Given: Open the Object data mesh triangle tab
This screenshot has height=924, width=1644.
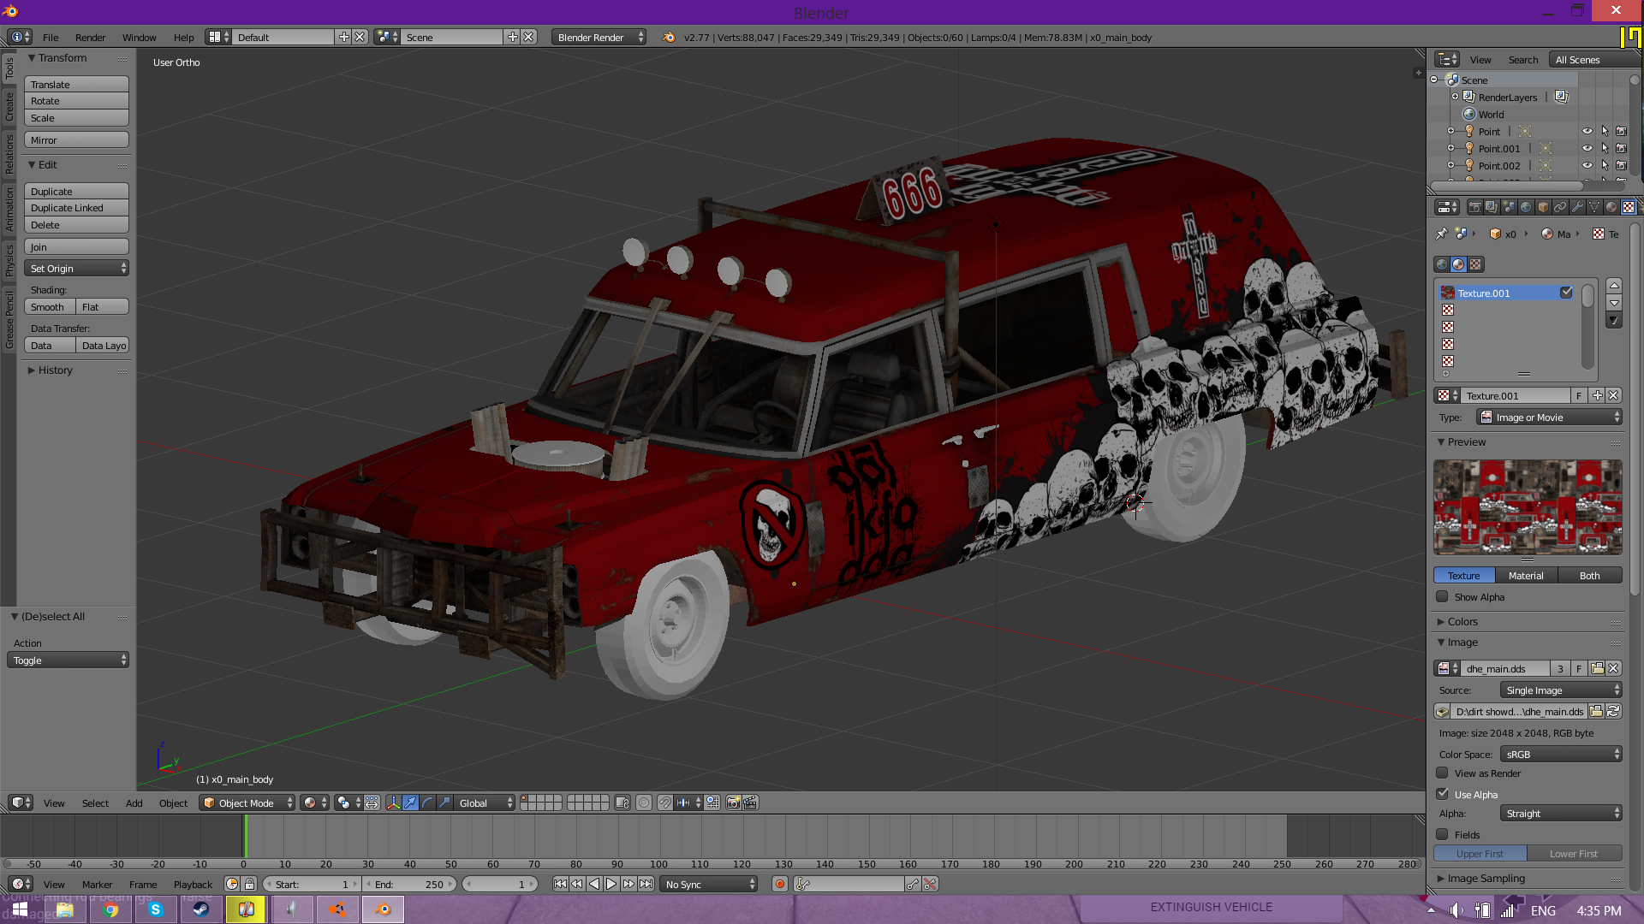Looking at the screenshot, I should coord(1594,207).
